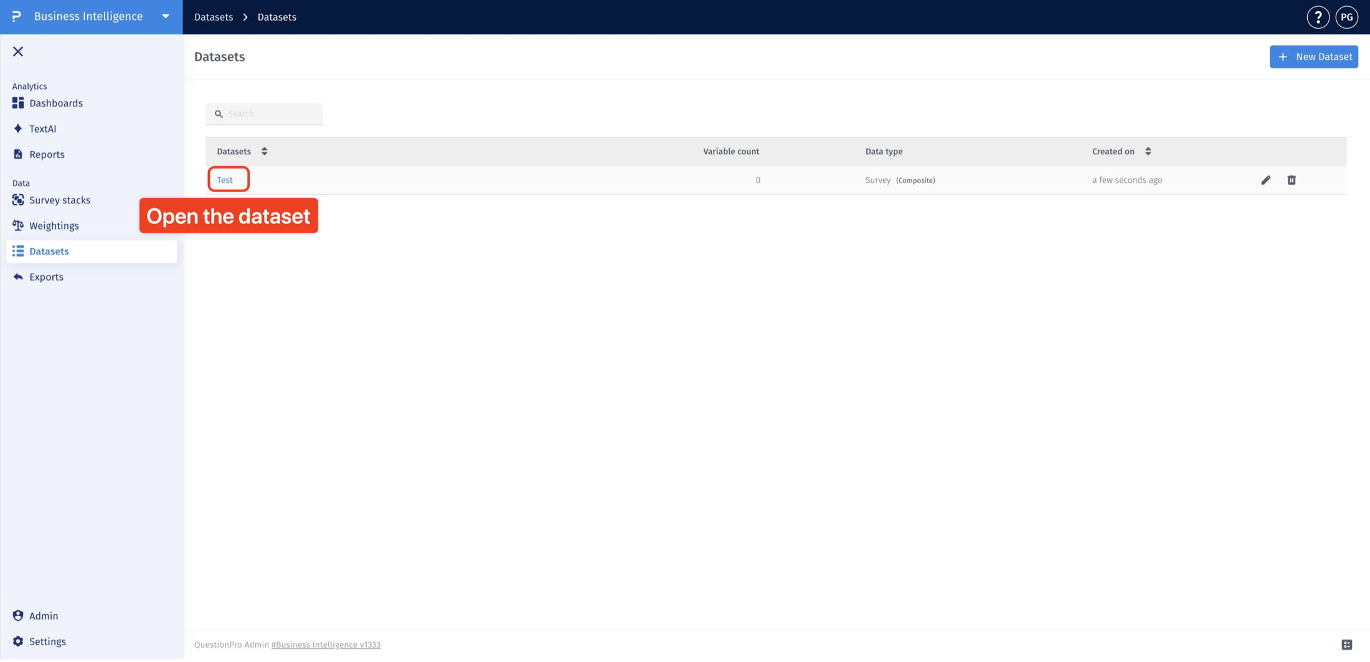Click the Exports arrow icon

coord(18,277)
